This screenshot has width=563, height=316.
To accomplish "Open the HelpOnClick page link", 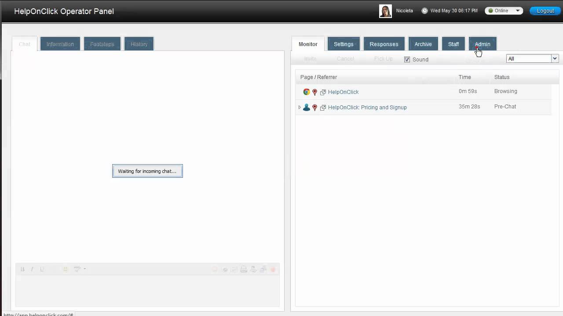I will pyautogui.click(x=343, y=92).
